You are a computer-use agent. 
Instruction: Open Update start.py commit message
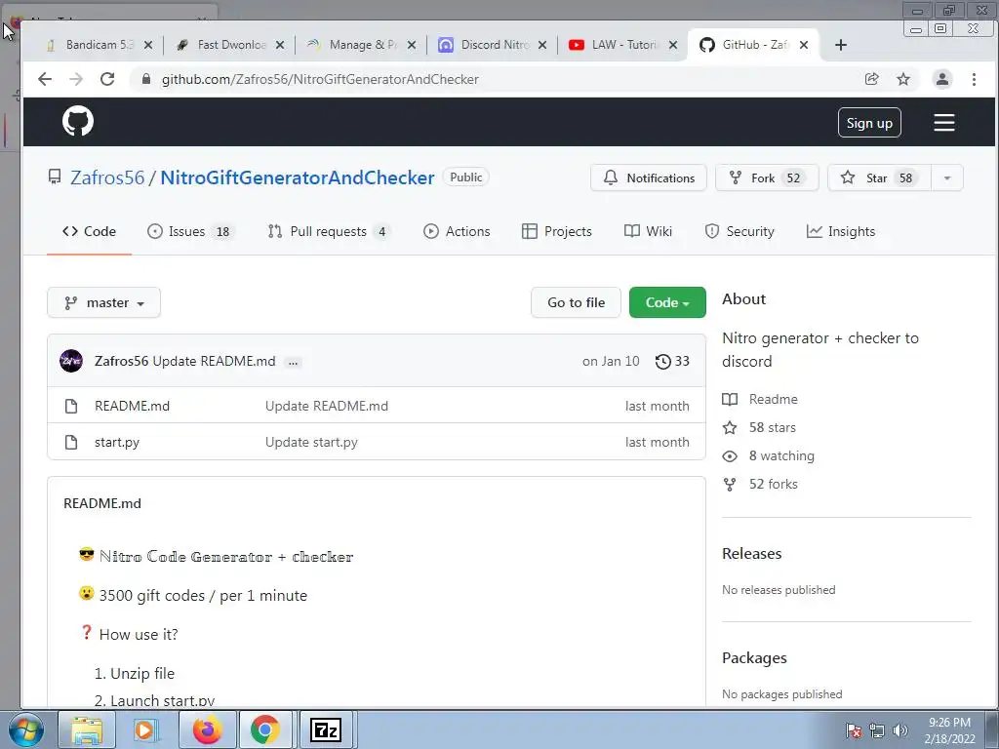pos(311,442)
